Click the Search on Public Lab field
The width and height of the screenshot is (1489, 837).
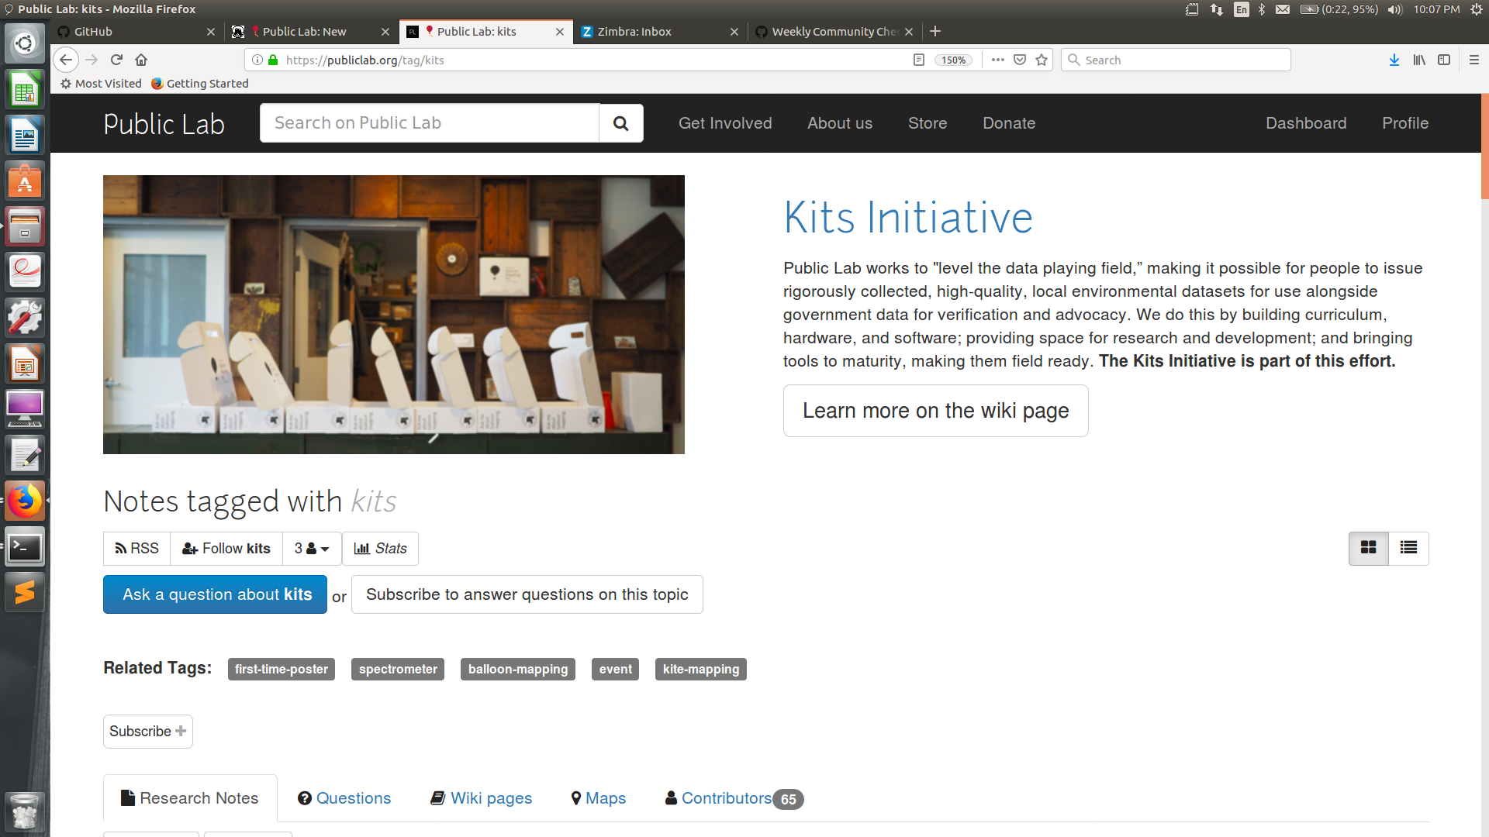tap(429, 123)
